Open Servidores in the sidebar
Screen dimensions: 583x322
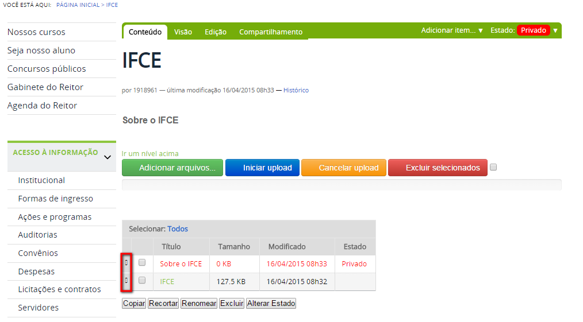point(39,308)
